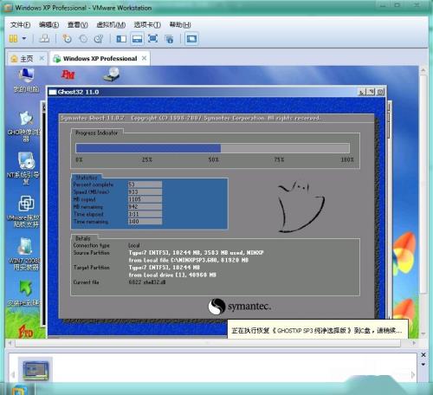This screenshot has height=395, width=433.
Task: Toggle the library sidebar view icon
Action: (x=121, y=38)
